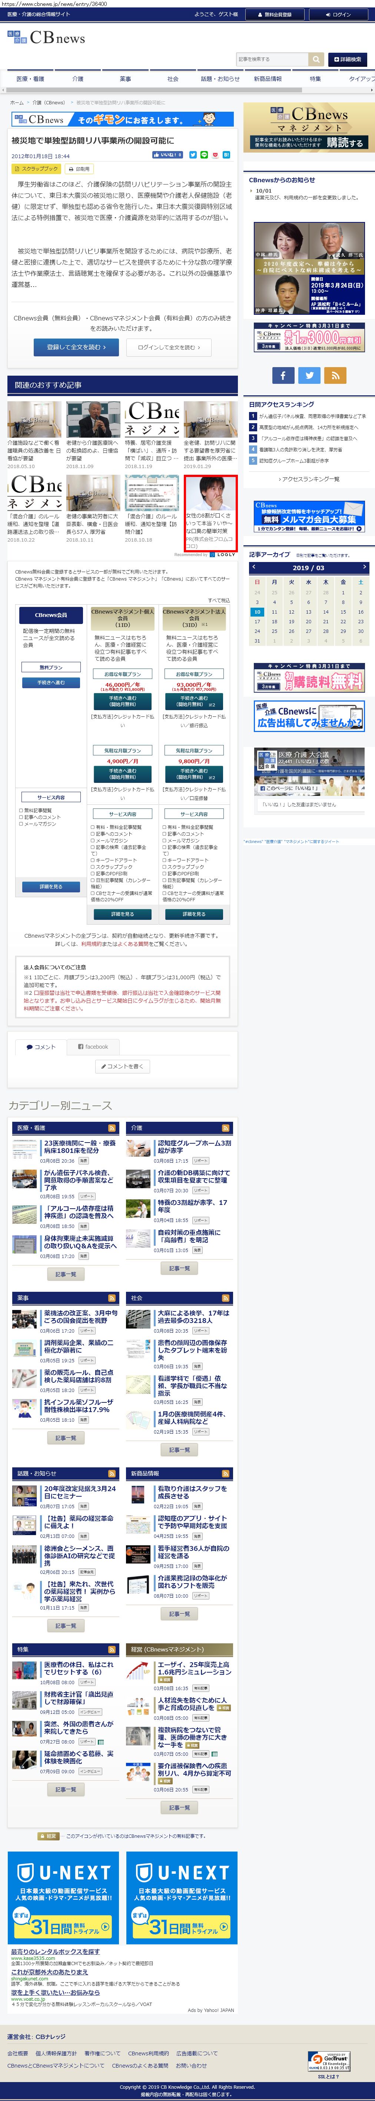Viewport: 375px width, 2101px height.
Task: Click RSS icon for 話題・お知らせ category
Action: click(x=112, y=1473)
